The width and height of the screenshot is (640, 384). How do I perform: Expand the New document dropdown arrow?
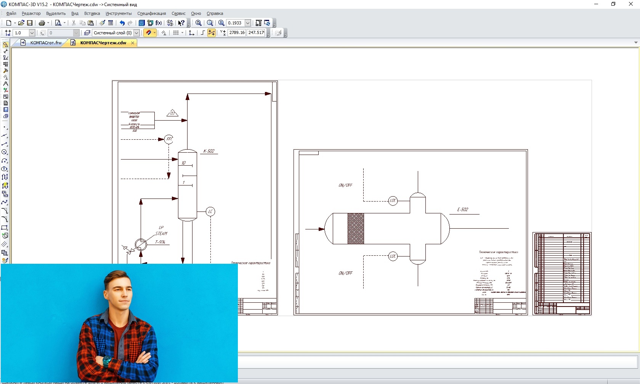[x=15, y=23]
